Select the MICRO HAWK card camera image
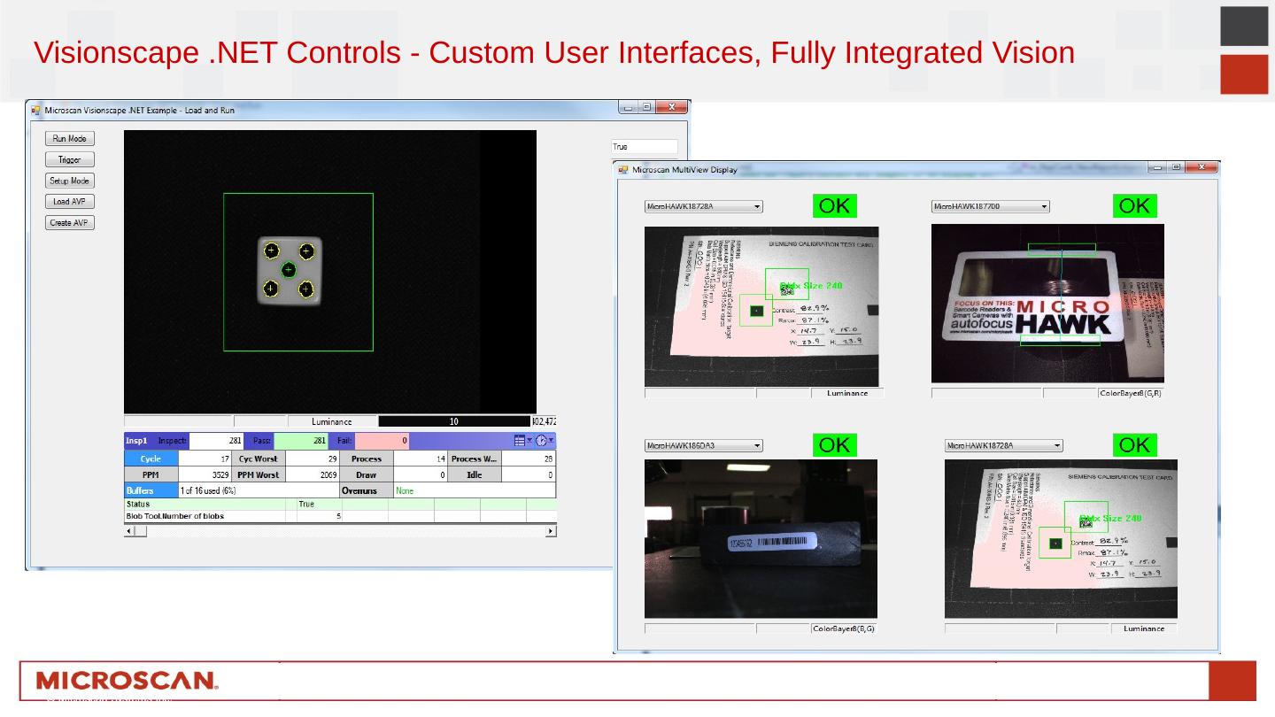This screenshot has width=1275, height=717. click(1047, 303)
